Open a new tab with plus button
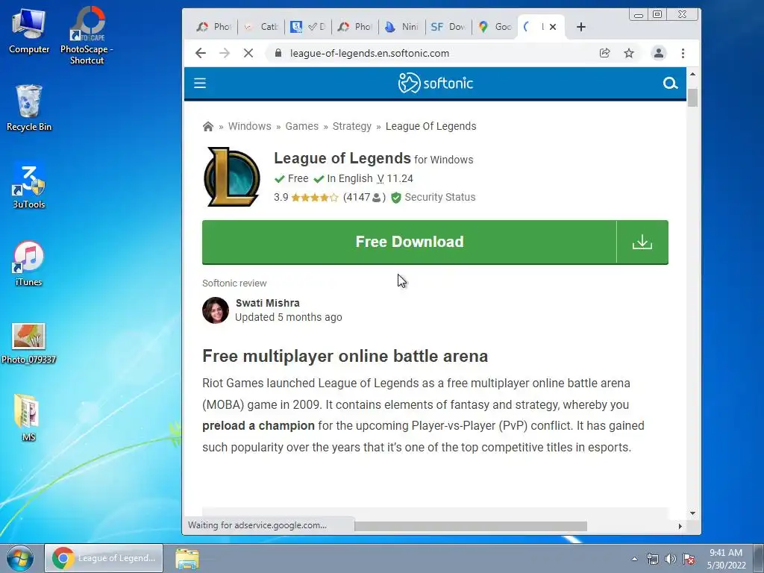This screenshot has width=764, height=573. tap(580, 27)
